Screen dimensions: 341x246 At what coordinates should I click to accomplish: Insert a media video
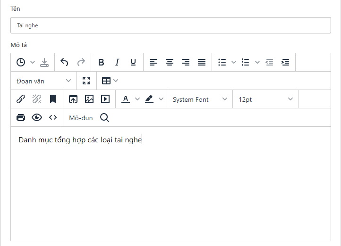pos(105,99)
